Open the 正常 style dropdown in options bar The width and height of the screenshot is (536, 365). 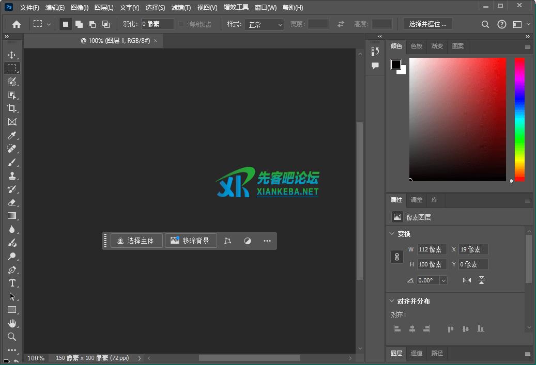(x=264, y=24)
